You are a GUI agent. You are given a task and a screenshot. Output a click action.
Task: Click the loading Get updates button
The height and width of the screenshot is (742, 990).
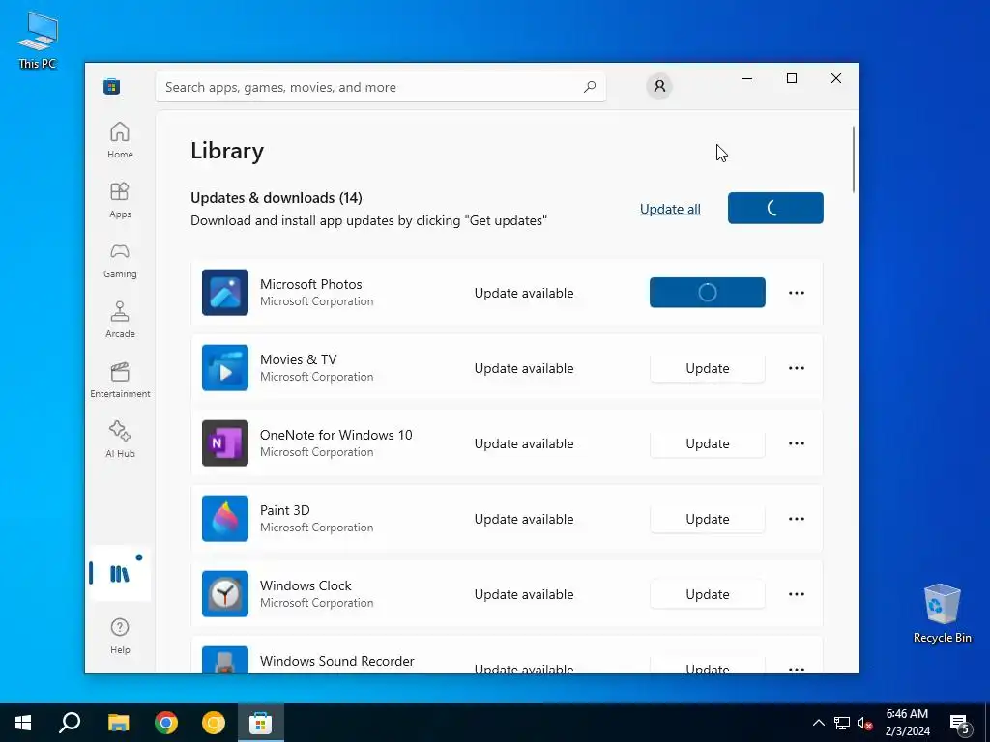point(775,208)
